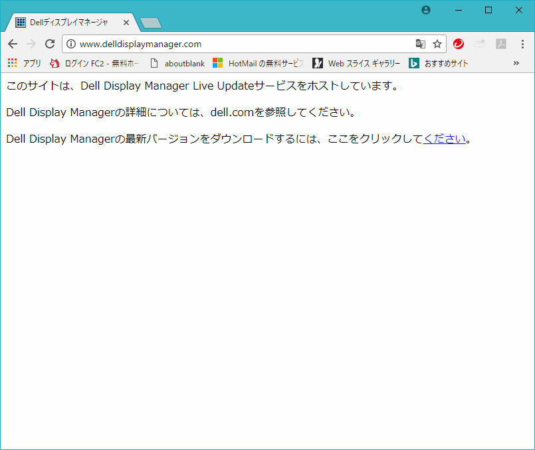
Task: Open the Chrome profile avatar button
Action: (x=426, y=10)
